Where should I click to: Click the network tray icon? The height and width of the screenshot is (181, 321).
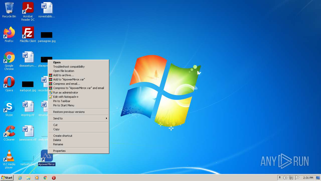pos(291,178)
